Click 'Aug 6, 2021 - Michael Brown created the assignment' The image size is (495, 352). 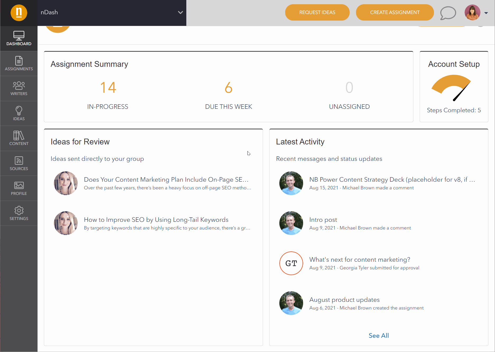click(366, 308)
